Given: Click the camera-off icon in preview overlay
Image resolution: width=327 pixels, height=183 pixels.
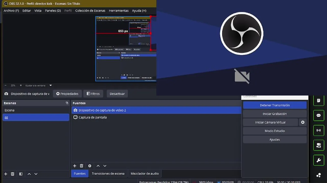Looking at the screenshot, I should click(x=242, y=76).
